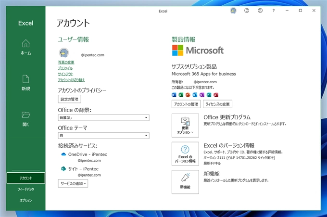Click the Word product icon
Viewport: 327px width, 217px height.
click(174, 95)
